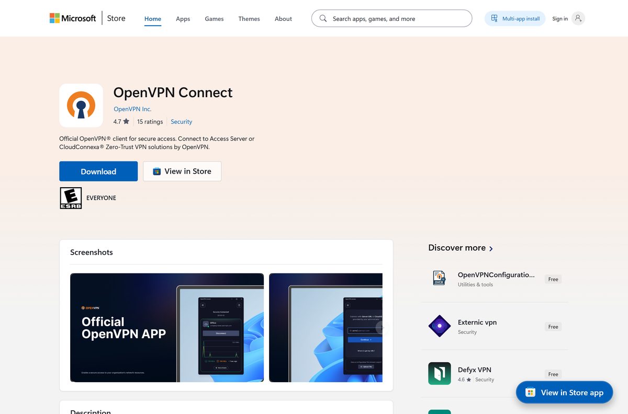Click Defyx VPN app icon
Screen dimensions: 628x414
439,374
